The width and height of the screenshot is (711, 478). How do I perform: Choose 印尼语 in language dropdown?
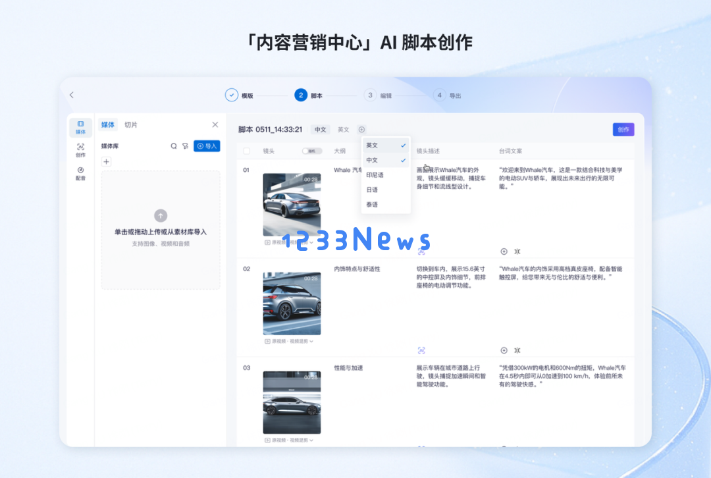pyautogui.click(x=386, y=175)
